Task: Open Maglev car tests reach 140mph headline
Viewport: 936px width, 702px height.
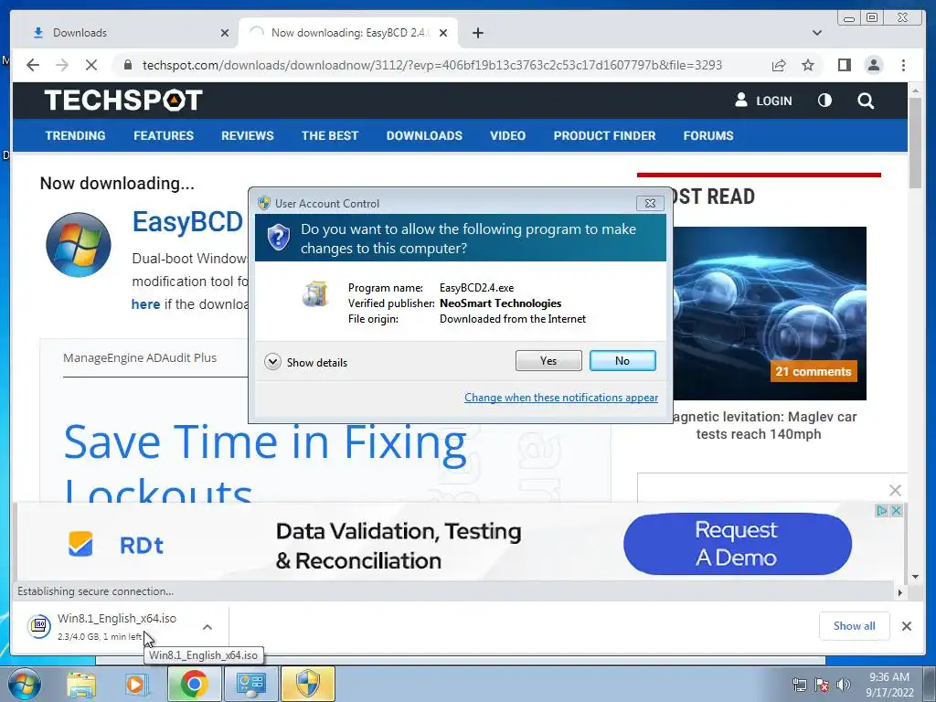Action: point(764,426)
